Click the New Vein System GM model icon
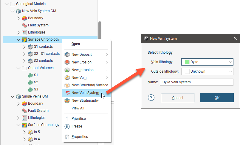 (18, 11)
